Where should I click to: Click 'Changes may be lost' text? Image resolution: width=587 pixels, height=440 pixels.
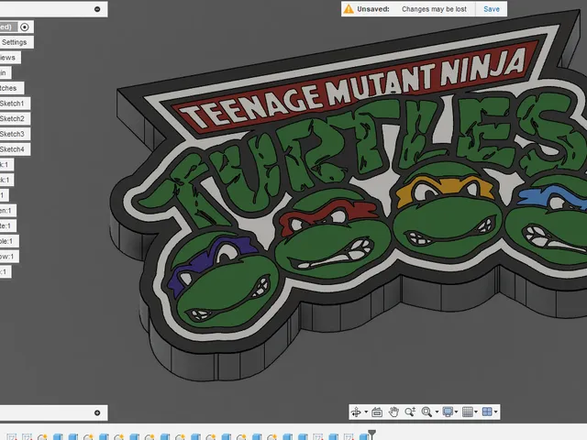[x=434, y=9]
